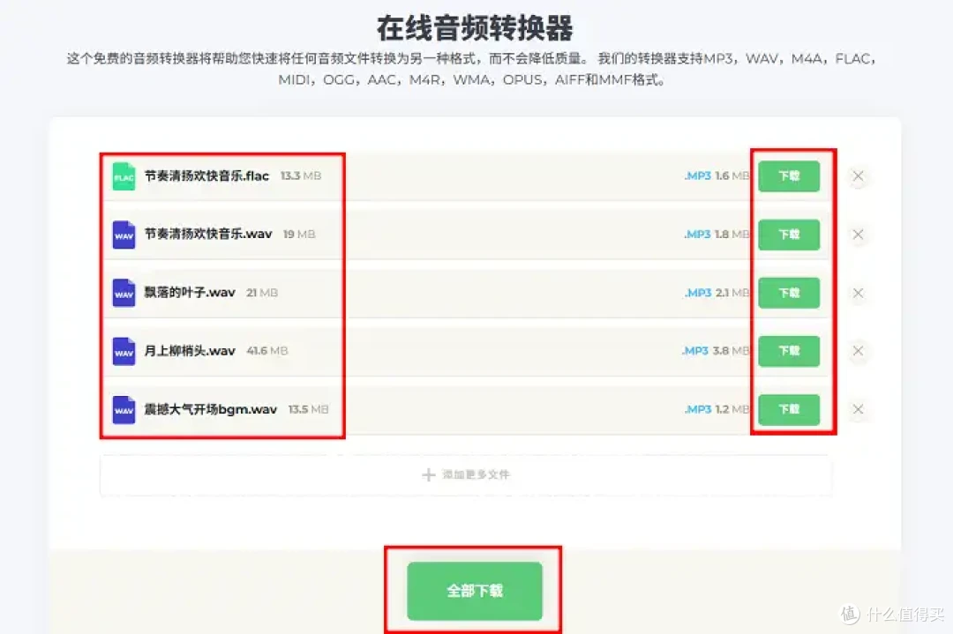Download converted 节奏清扬欢快音乐.flac MP3 file

tap(789, 176)
